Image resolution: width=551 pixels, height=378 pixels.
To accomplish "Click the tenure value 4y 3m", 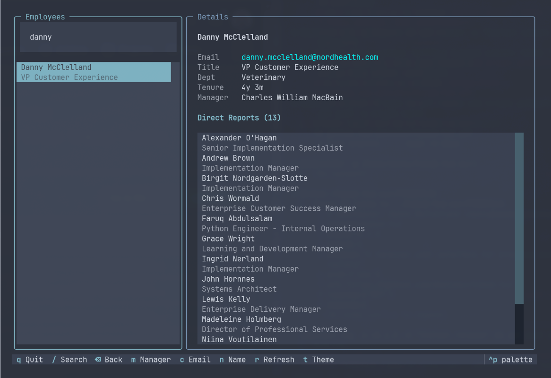I will tap(252, 87).
